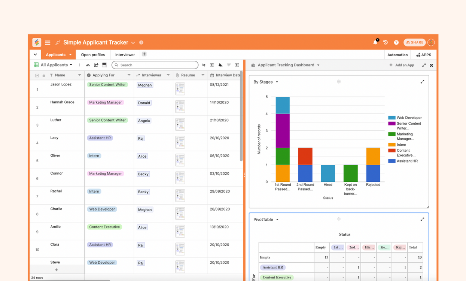Expand the Applicant Tracking Dashboard dropdown
466x281 pixels.
pyautogui.click(x=318, y=65)
